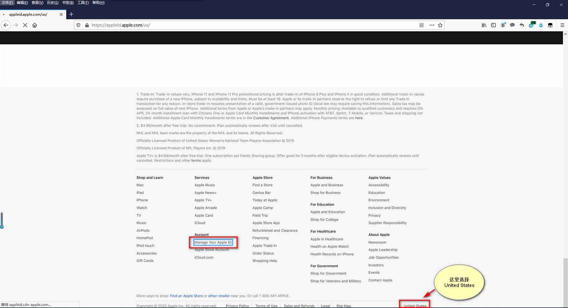Close the appleid.apple.com tab
This screenshot has width=568, height=308.
click(x=61, y=14)
